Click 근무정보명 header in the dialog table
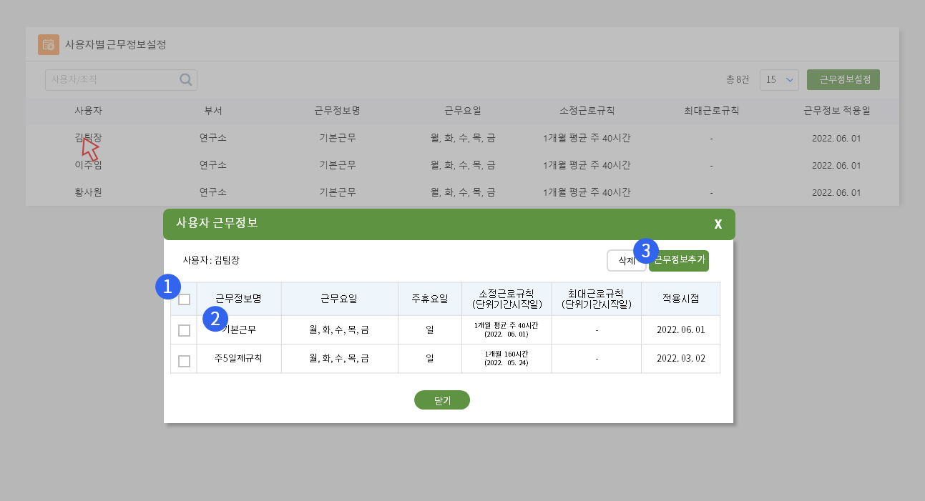 238,299
